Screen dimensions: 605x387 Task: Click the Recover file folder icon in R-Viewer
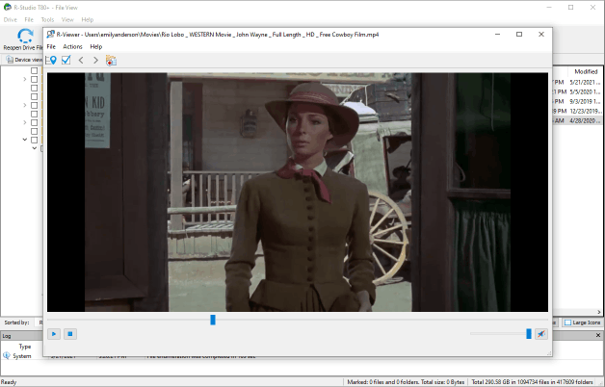tap(111, 61)
